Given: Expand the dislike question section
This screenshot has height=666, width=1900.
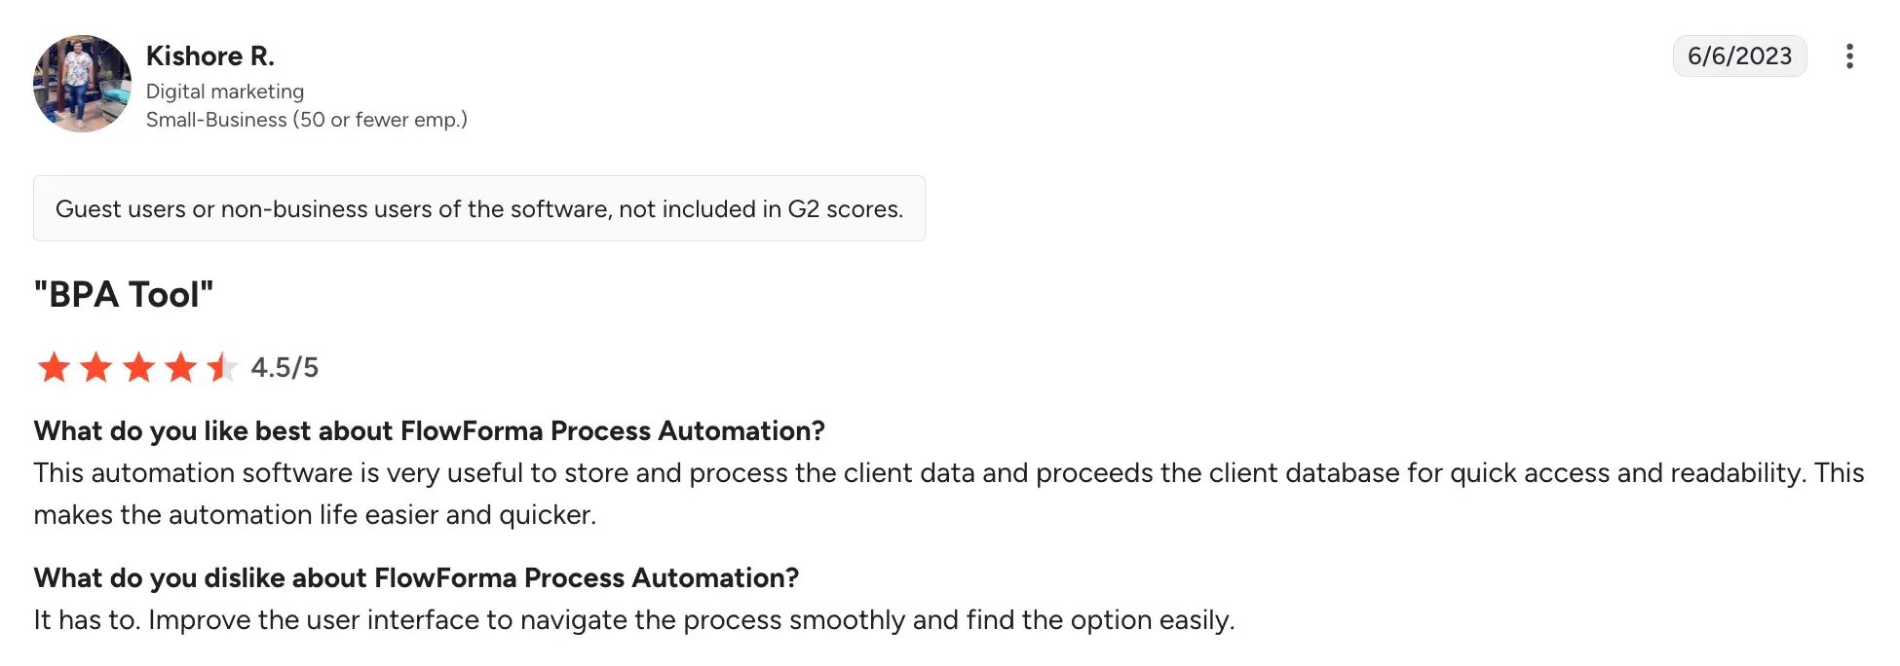Looking at the screenshot, I should pyautogui.click(x=415, y=577).
